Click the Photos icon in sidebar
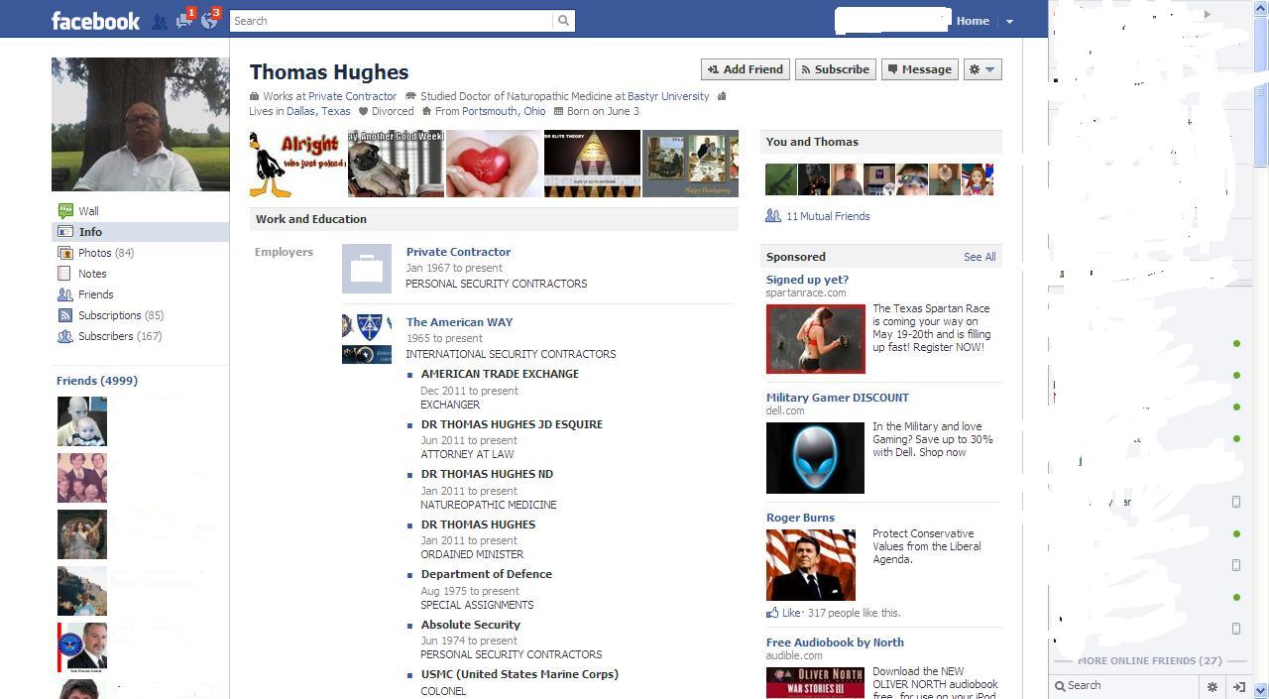 [65, 252]
